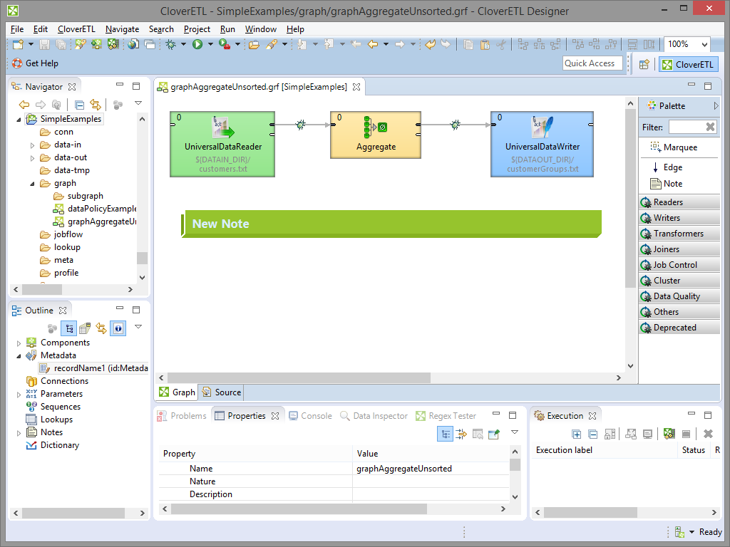Expand the data-out folder
Screen dimensions: 730x547
coord(32,158)
